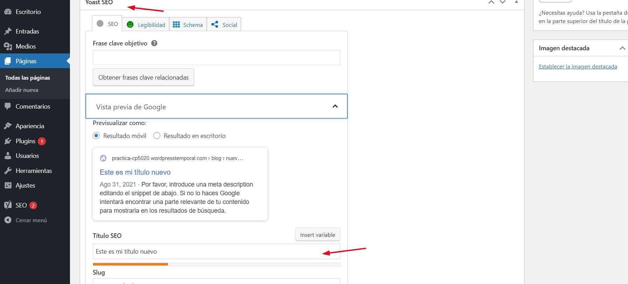
Task: Click the Social share icon
Action: pos(214,24)
